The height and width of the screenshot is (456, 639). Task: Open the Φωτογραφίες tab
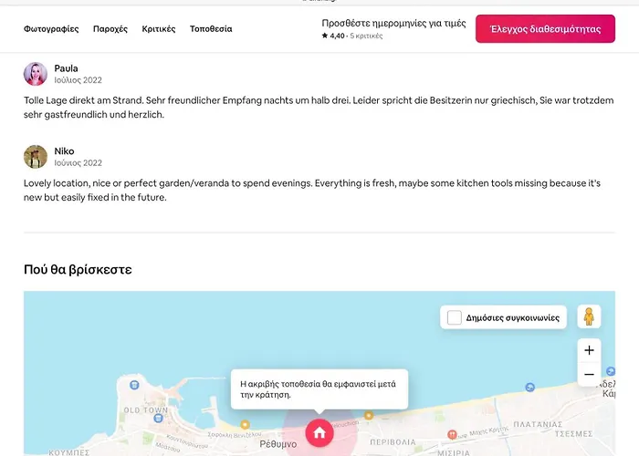pyautogui.click(x=51, y=29)
